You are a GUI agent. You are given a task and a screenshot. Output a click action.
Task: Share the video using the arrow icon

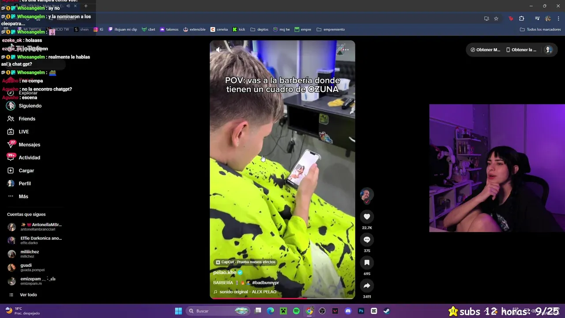[x=367, y=285]
